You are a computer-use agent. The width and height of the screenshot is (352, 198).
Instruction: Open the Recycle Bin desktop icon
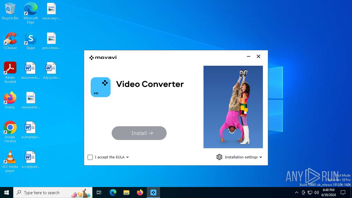(x=10, y=12)
